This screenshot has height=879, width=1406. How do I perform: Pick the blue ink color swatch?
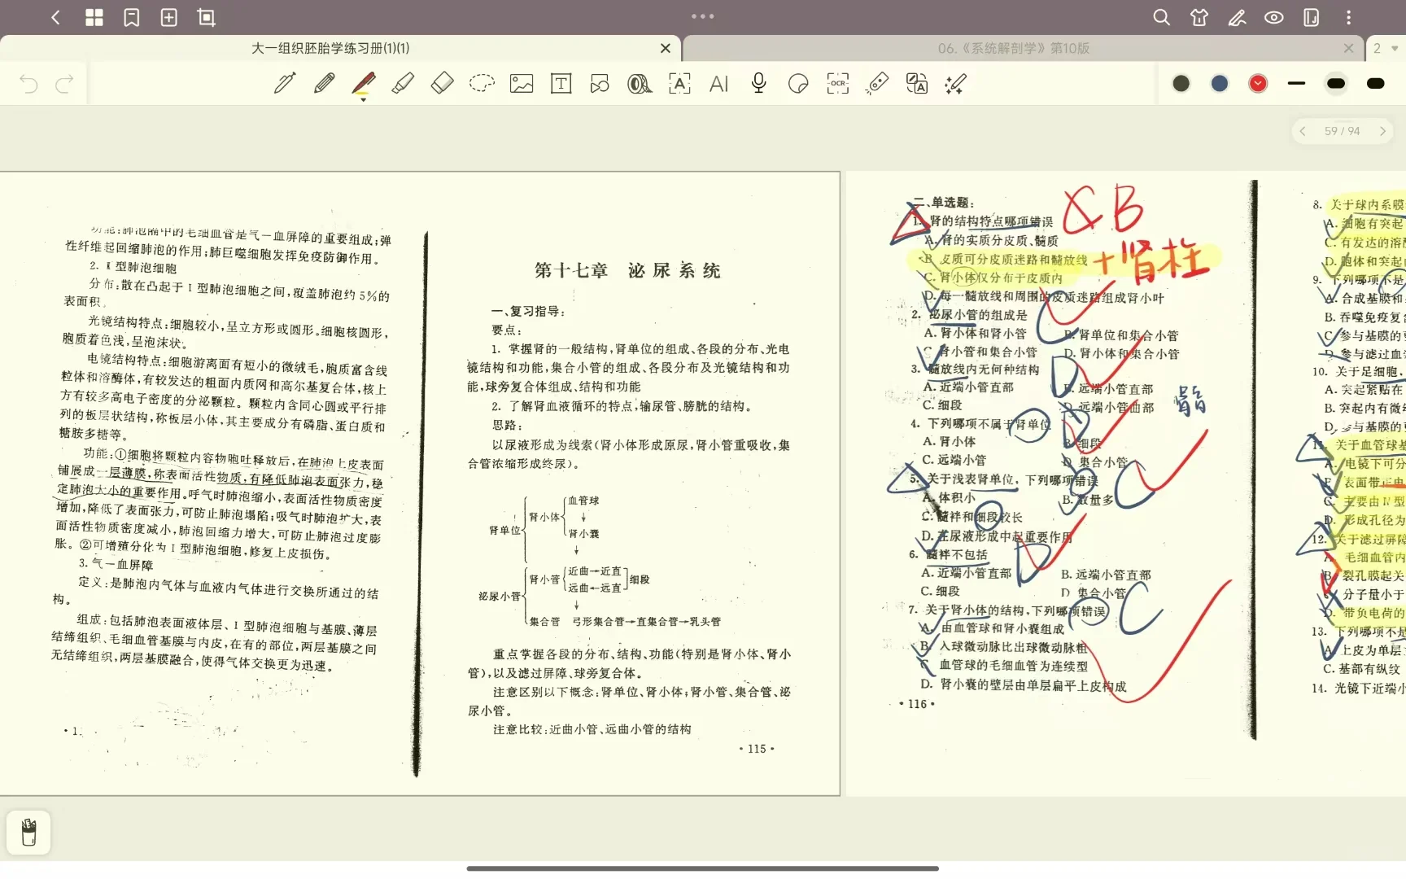(x=1219, y=83)
